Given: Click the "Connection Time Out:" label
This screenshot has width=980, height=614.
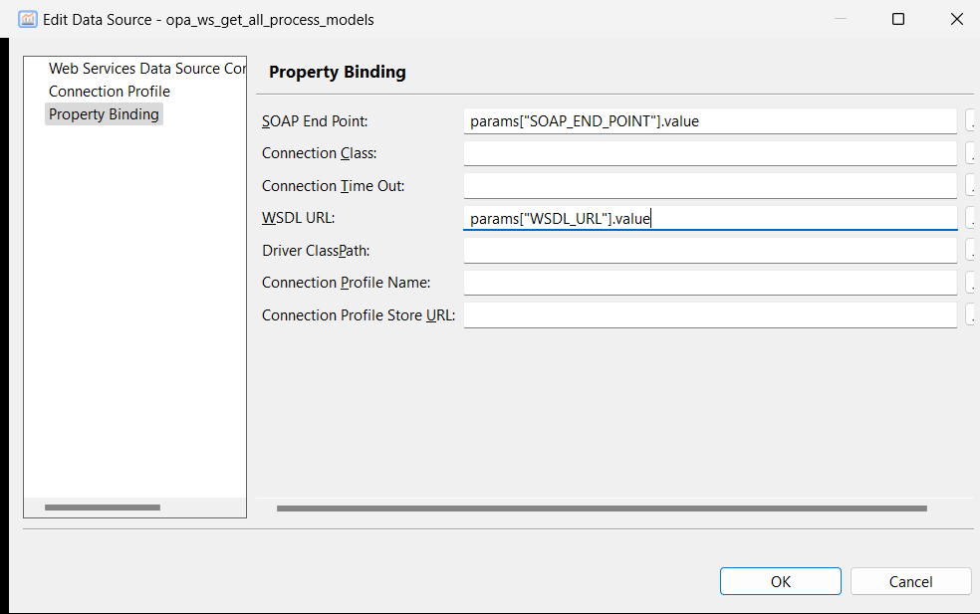Looking at the screenshot, I should [x=333, y=186].
